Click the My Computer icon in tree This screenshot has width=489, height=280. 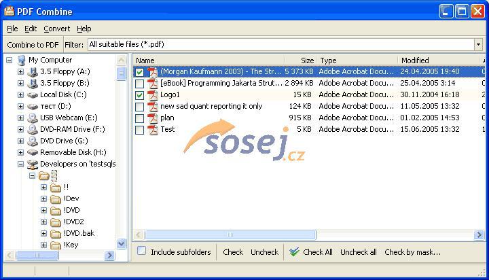pos(21,60)
